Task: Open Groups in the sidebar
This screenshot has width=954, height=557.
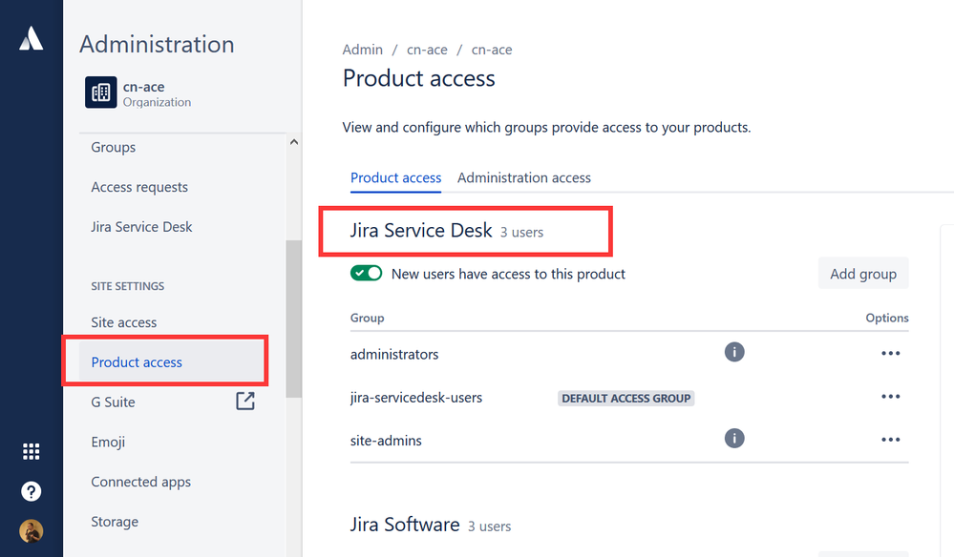Action: click(x=114, y=147)
